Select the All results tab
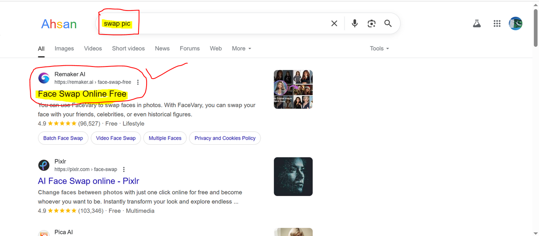 pyautogui.click(x=41, y=48)
